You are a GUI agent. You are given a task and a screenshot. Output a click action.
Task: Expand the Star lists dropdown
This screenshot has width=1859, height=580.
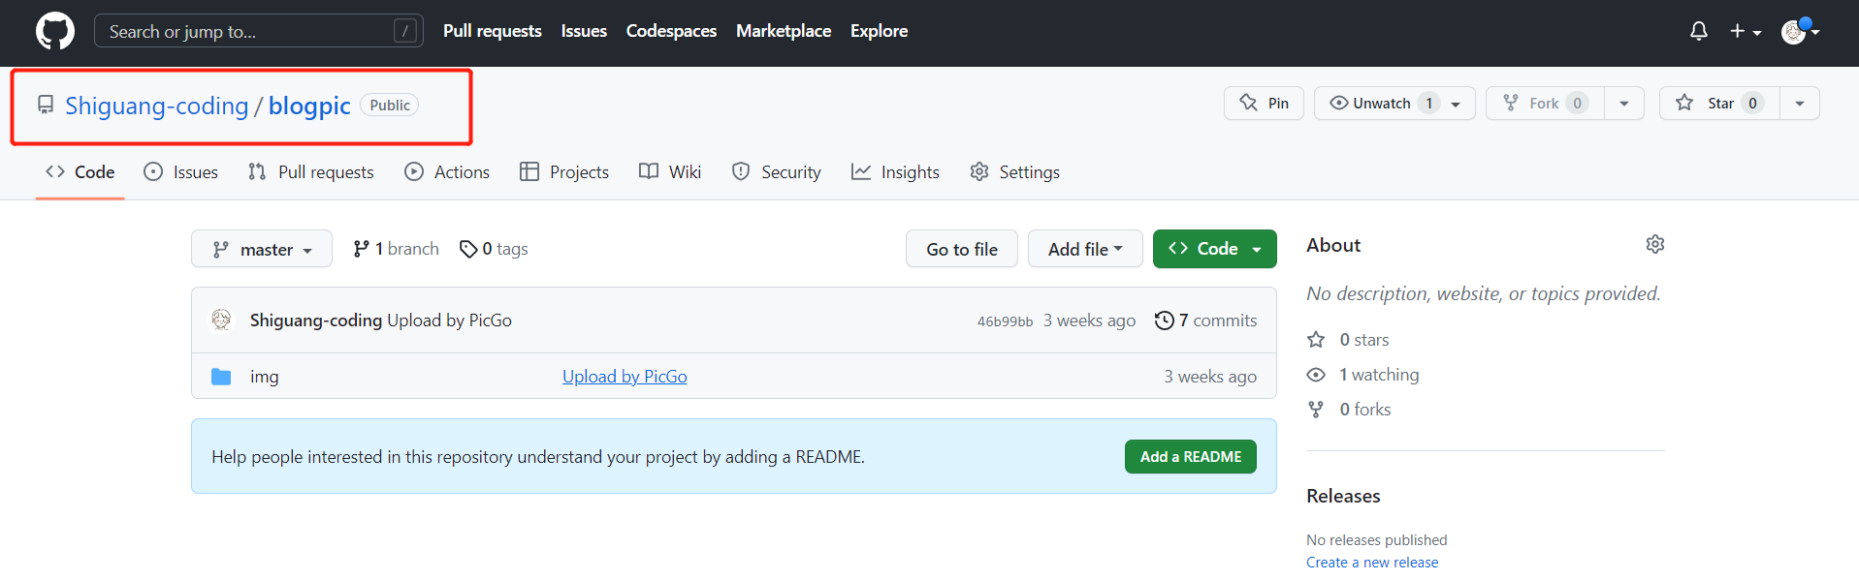1800,104
